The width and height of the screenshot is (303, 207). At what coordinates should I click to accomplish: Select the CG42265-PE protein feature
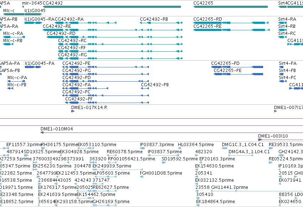pos(238,74)
